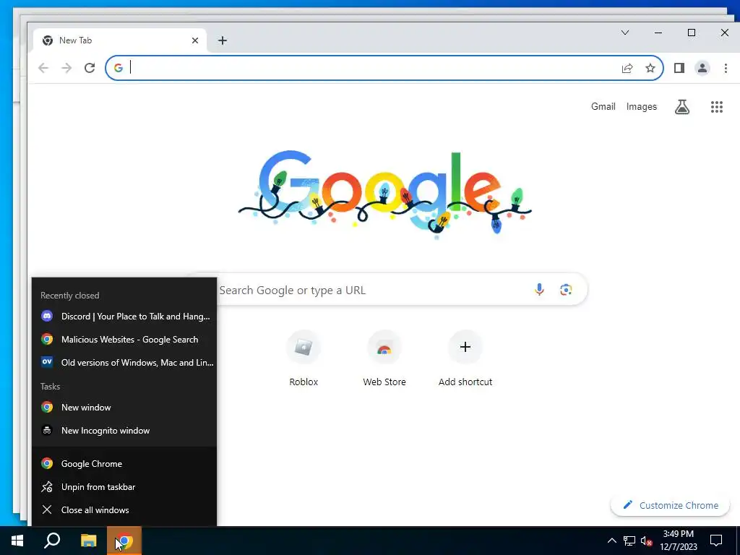Reopen Malicious Websites - Google Search
Image resolution: width=740 pixels, height=555 pixels.
(124, 340)
